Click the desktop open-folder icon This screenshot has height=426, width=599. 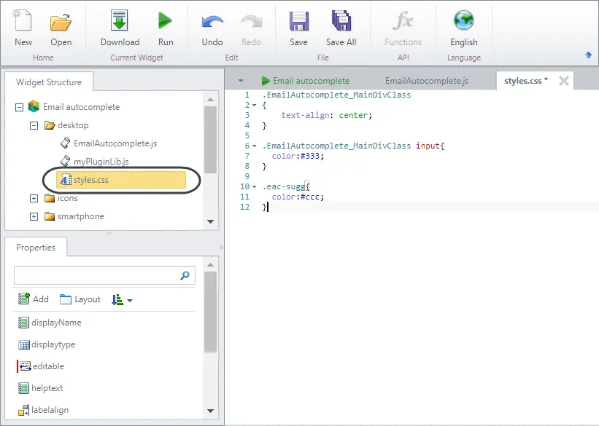50,125
